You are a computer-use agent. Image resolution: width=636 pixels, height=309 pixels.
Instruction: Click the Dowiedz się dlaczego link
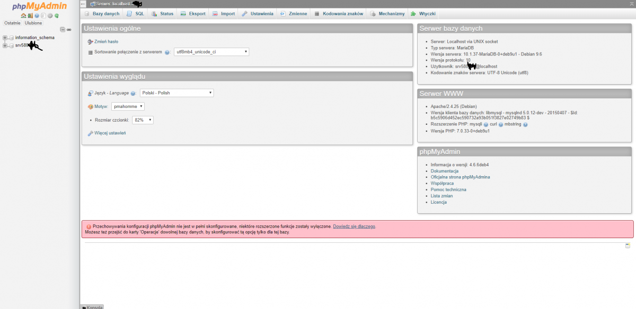[354, 226]
